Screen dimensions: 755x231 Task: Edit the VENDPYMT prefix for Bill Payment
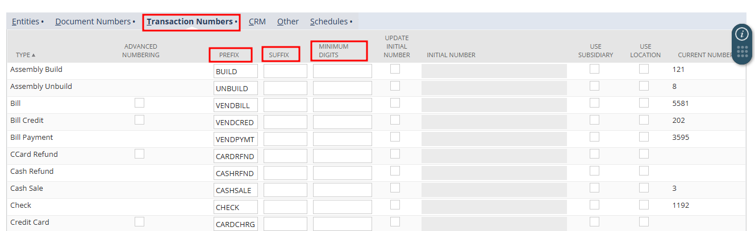point(235,139)
